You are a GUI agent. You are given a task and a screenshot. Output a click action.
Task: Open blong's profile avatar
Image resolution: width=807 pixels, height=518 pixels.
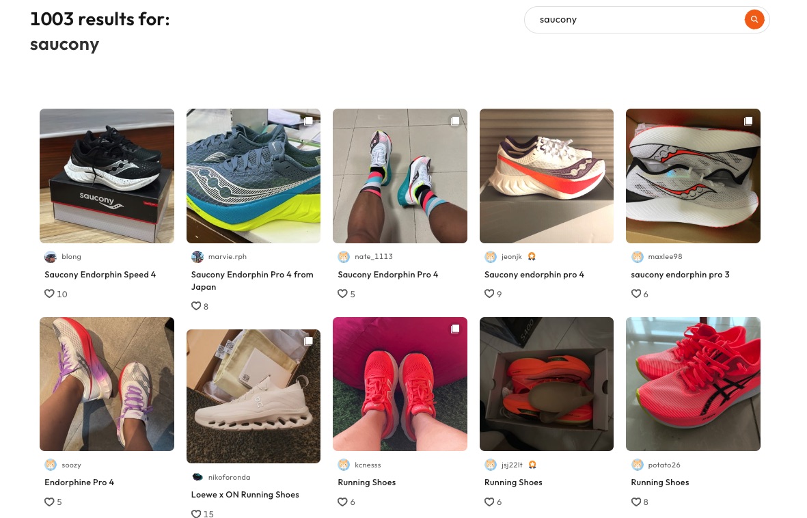click(x=51, y=257)
